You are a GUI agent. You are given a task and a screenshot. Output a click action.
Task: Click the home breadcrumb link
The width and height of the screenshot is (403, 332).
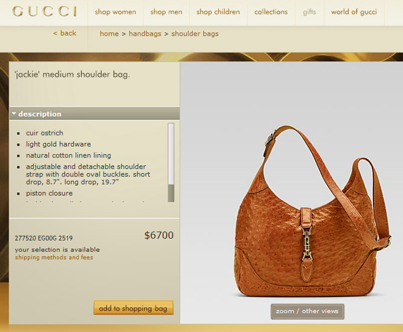[x=110, y=34]
